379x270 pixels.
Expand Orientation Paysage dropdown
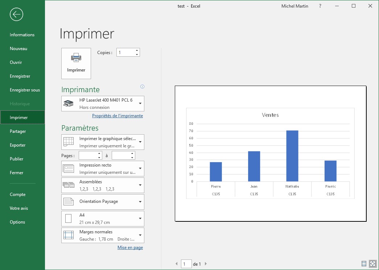click(103, 202)
